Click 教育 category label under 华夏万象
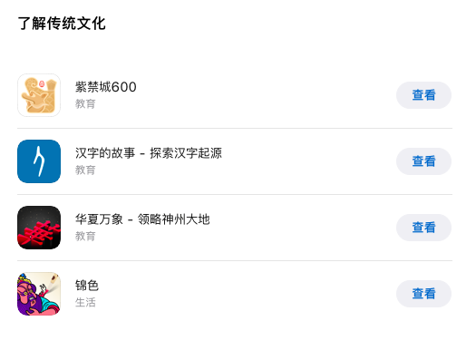476x350 pixels. point(85,236)
